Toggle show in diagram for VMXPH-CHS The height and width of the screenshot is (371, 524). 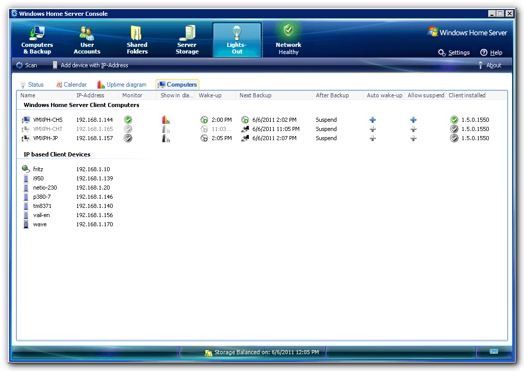166,120
